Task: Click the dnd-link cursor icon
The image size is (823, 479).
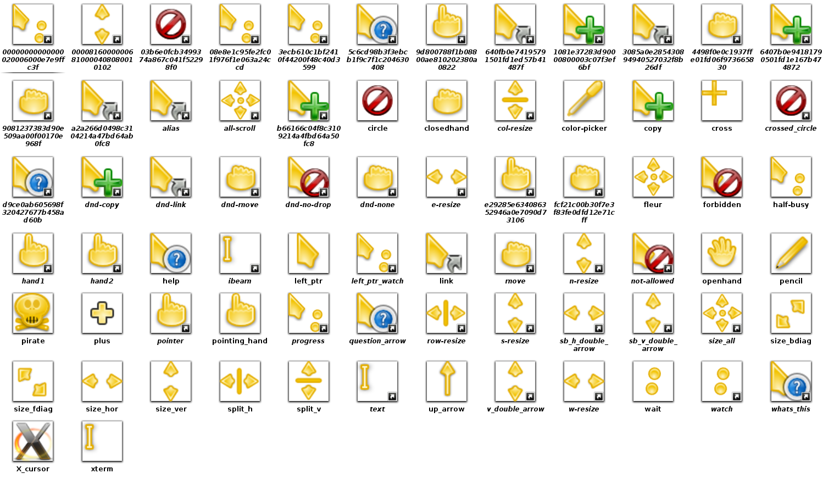Action: click(171, 177)
